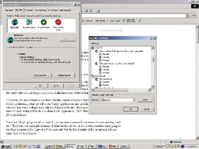Click Cancel in Security Settings dialog
This screenshot has width=199, height=149.
coord(147,109)
